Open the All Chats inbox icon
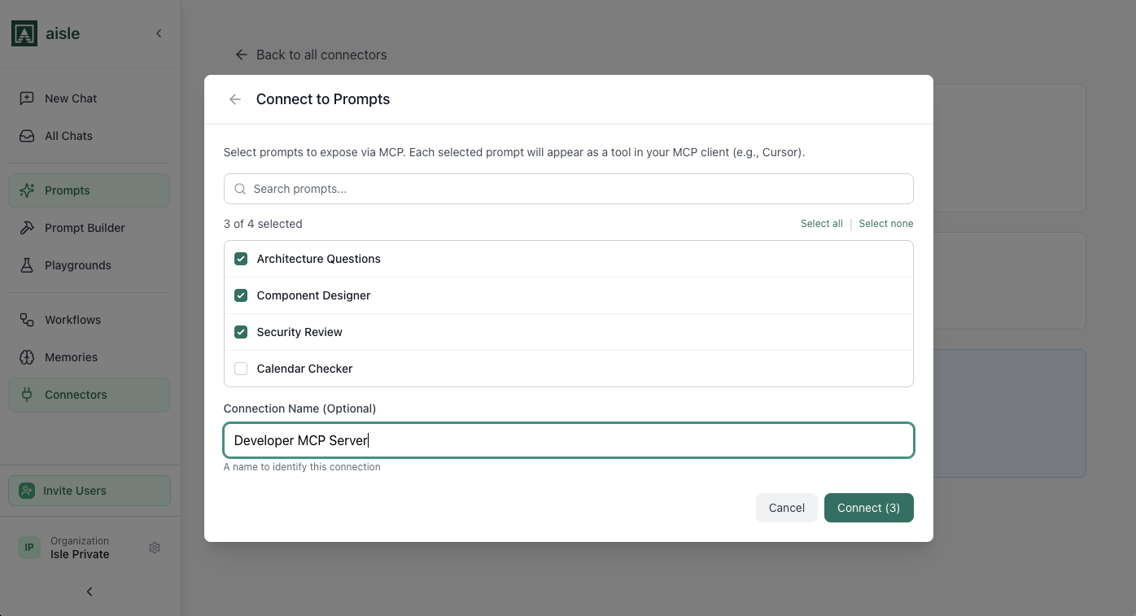The width and height of the screenshot is (1136, 616). (x=29, y=135)
